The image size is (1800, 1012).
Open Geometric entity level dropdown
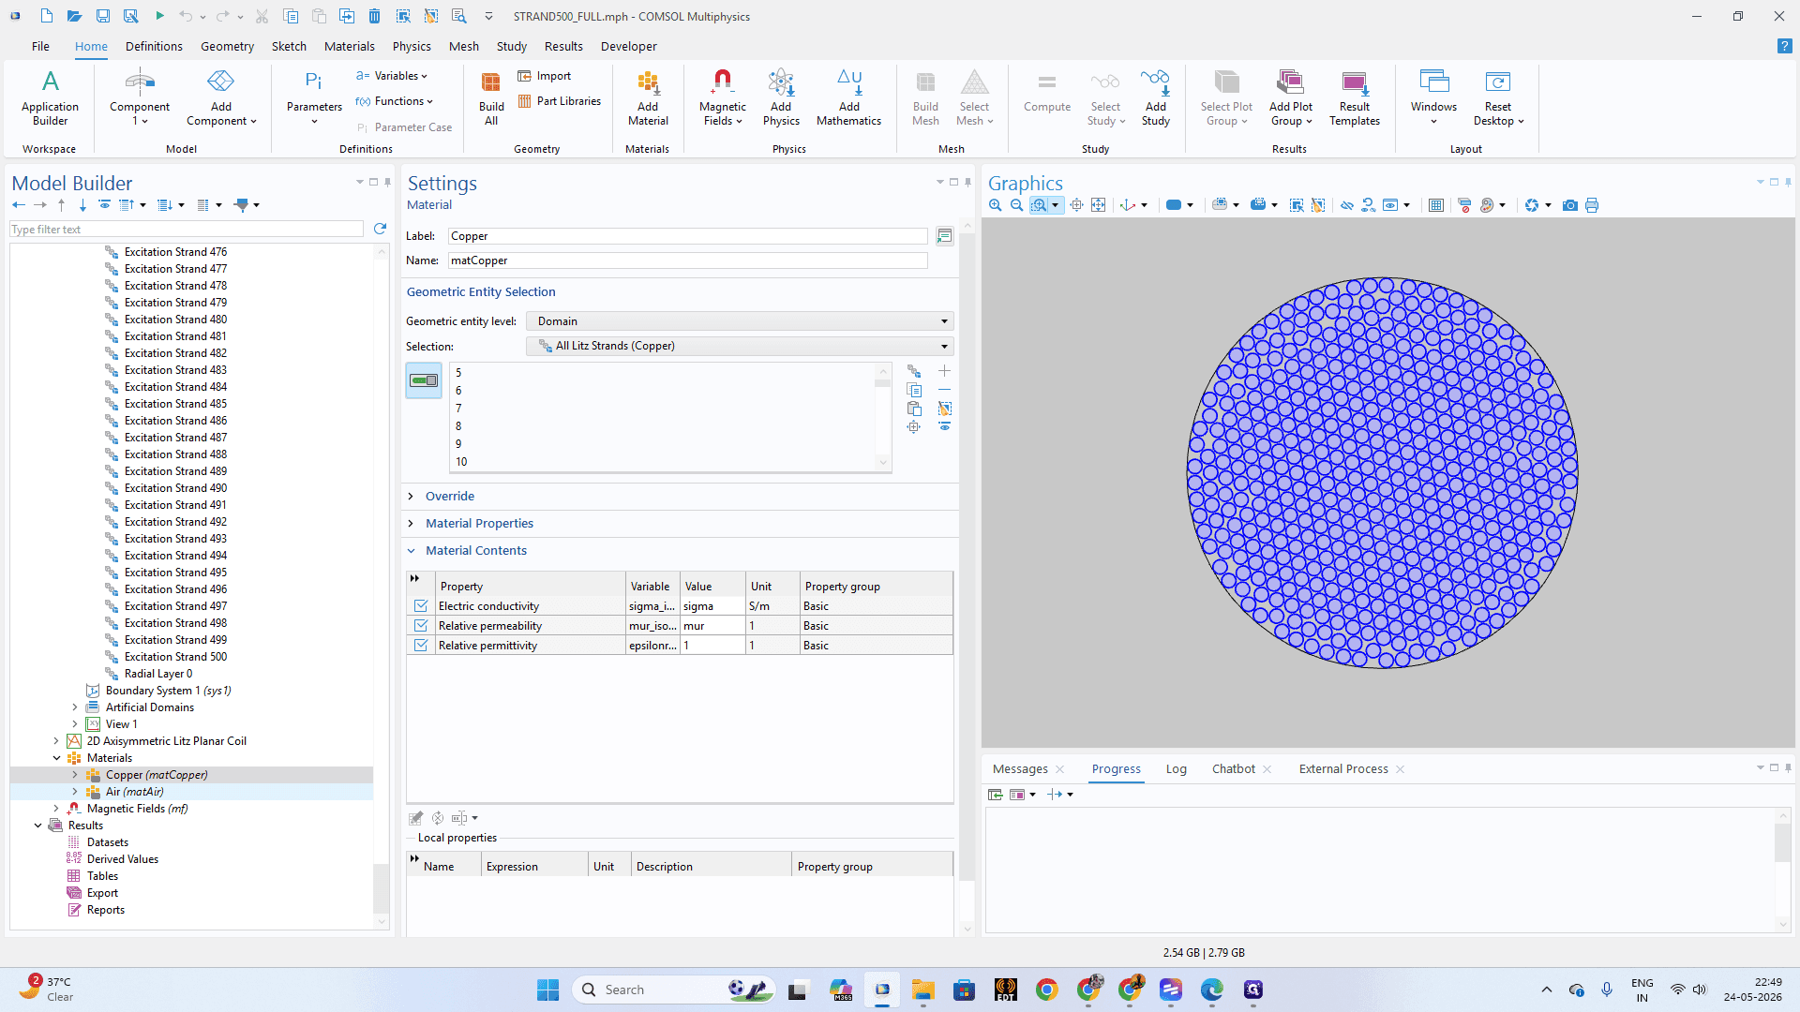pos(740,321)
